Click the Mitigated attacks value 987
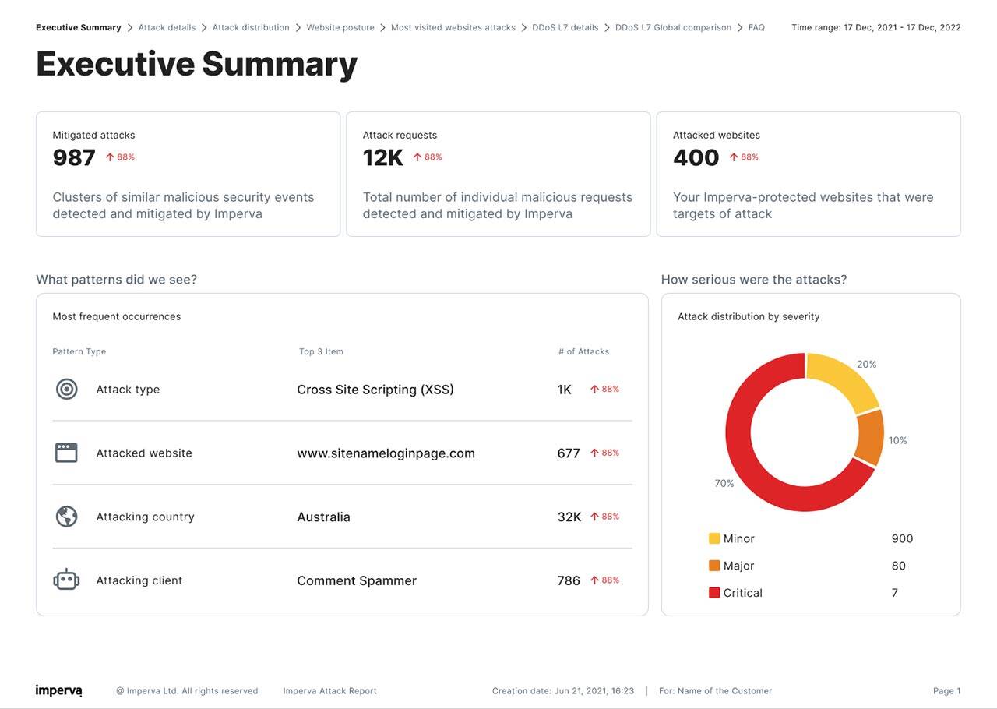 coord(74,157)
